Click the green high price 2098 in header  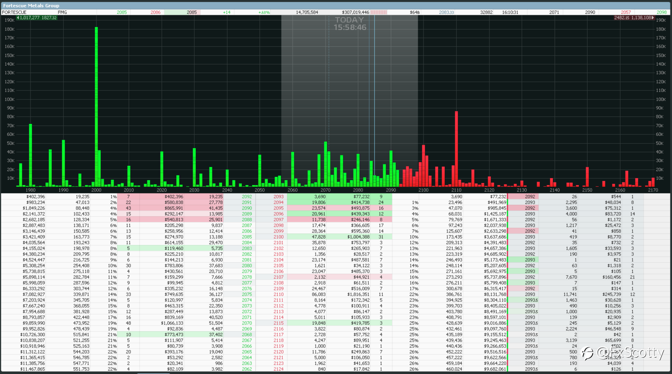661,12
